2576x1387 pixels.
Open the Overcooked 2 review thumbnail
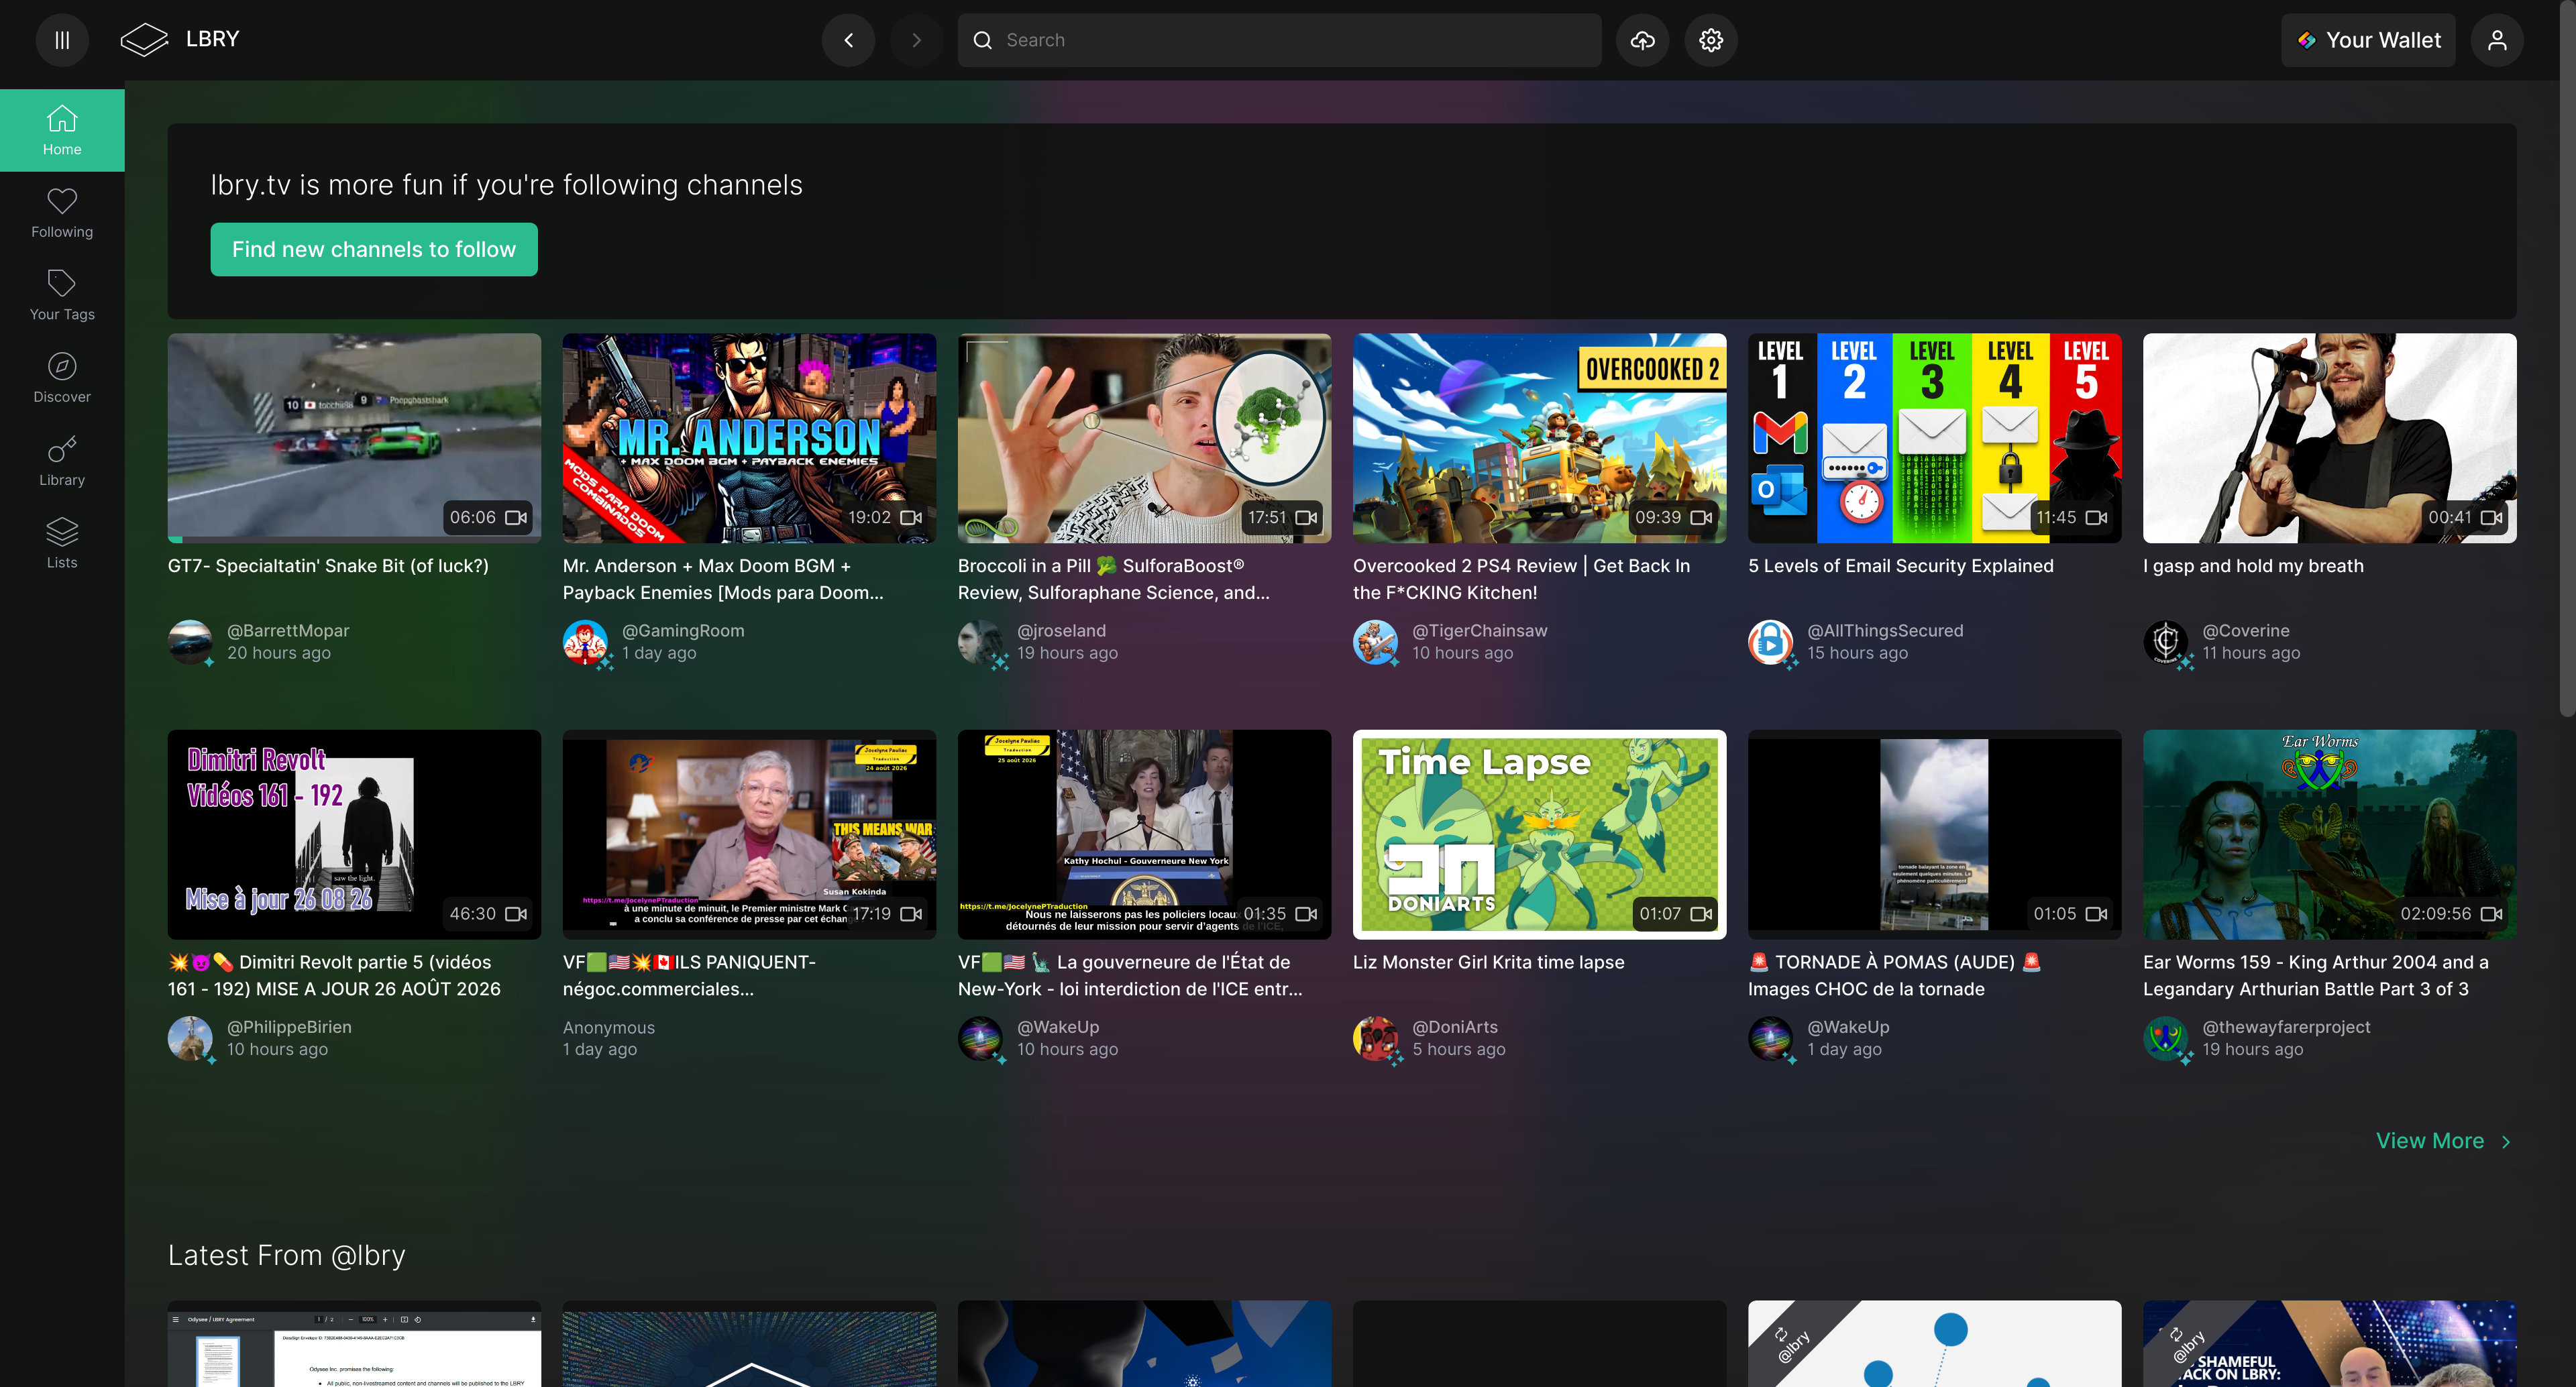coord(1539,438)
